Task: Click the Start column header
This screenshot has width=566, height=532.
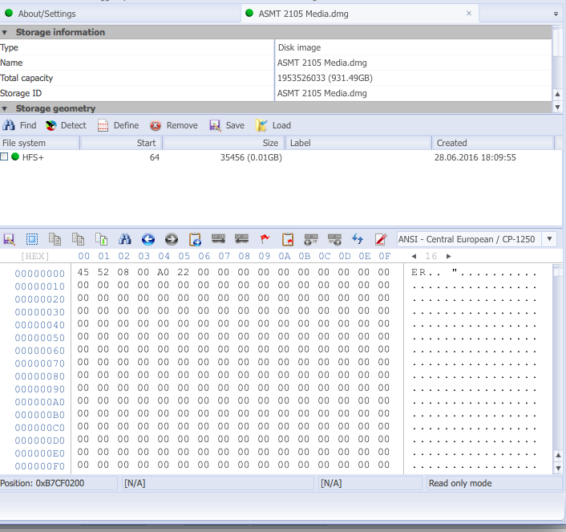Action: pos(121,143)
